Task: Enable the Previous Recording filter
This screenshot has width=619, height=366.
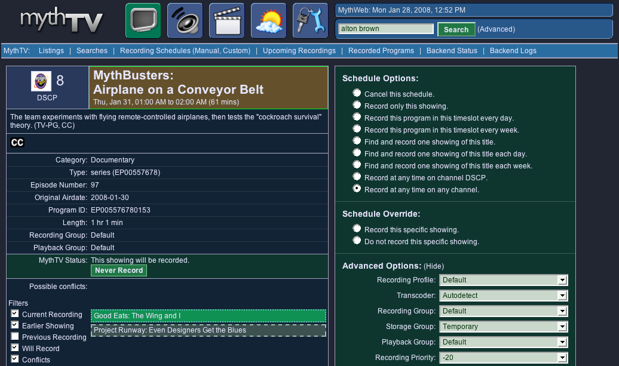Action: (x=15, y=337)
